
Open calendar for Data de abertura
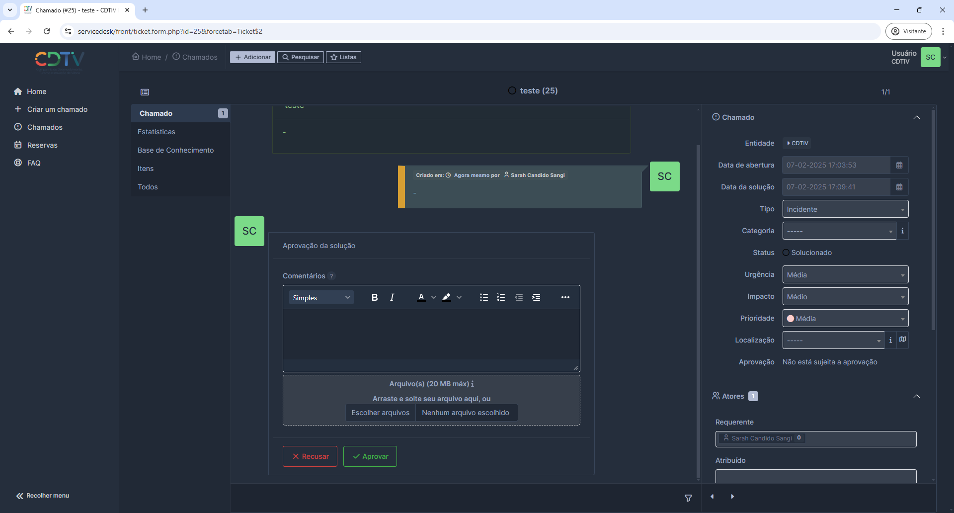pyautogui.click(x=899, y=165)
